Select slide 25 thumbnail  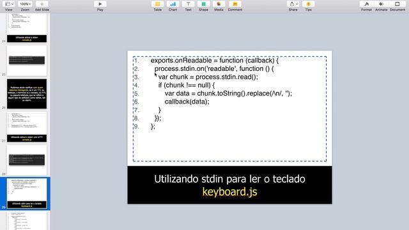(x=27, y=61)
